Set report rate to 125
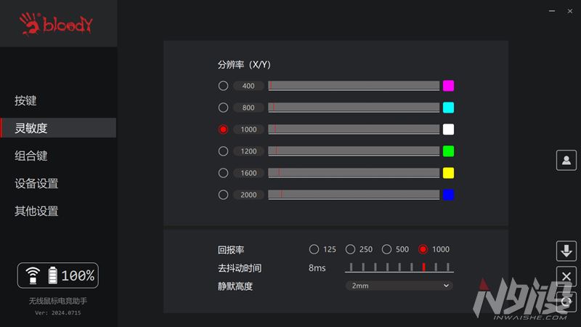The image size is (581, 327). 314,249
